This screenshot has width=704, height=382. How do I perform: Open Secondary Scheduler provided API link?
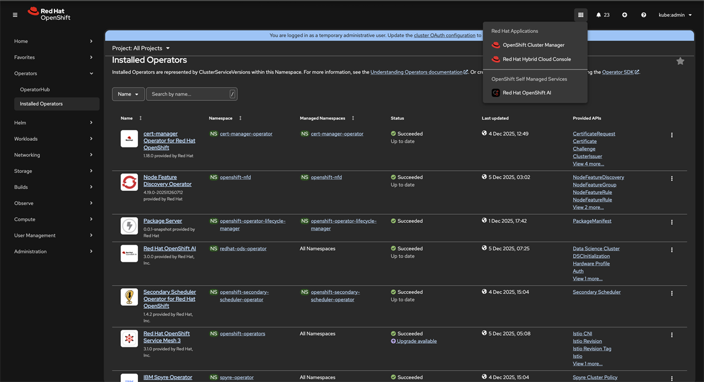point(597,292)
